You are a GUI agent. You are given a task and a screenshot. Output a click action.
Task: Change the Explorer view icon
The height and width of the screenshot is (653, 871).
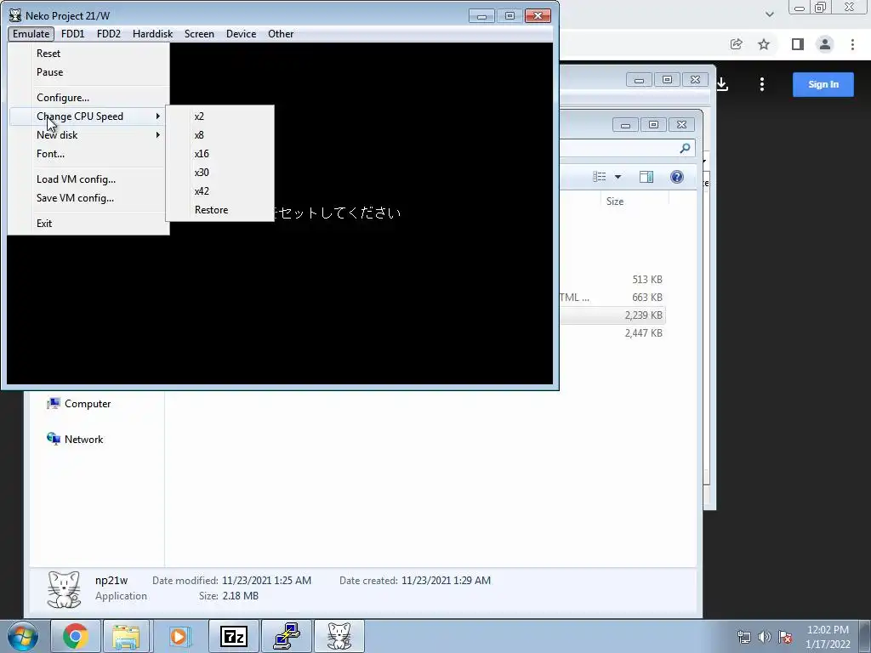[x=600, y=177]
